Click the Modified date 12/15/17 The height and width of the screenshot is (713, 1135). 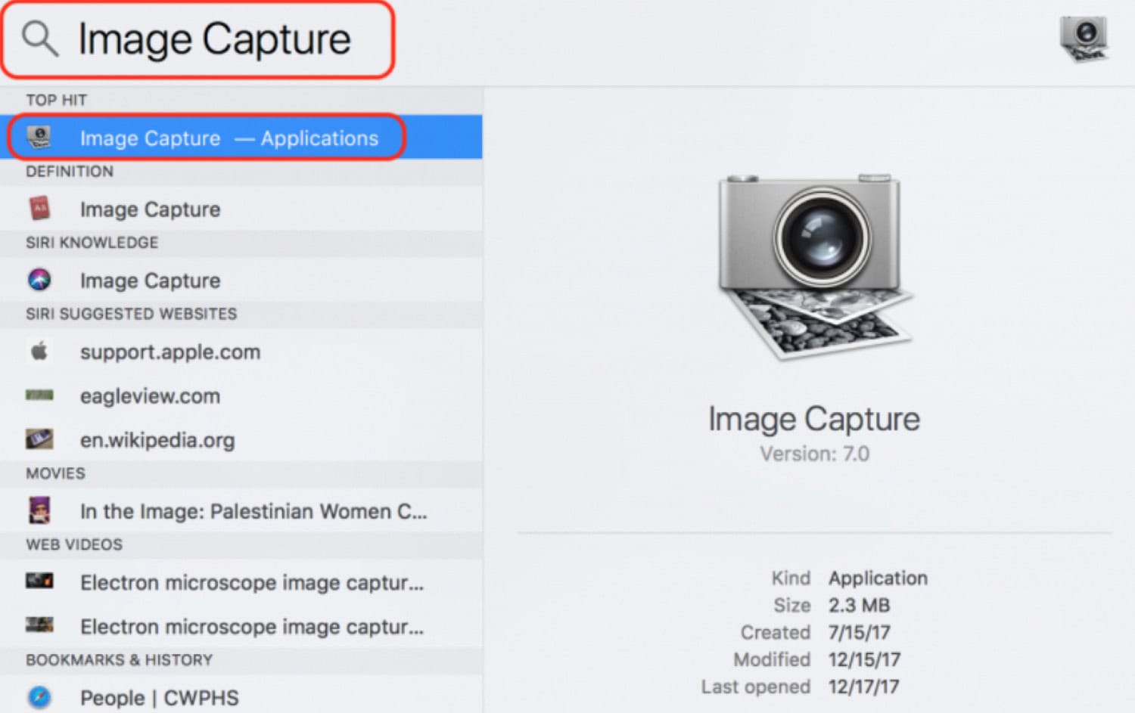(x=865, y=659)
